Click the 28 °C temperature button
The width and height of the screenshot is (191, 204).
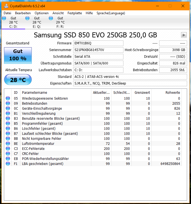point(18,80)
